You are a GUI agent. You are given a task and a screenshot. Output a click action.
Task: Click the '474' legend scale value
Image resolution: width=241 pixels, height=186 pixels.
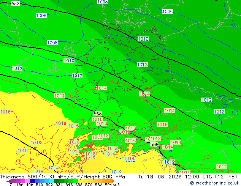(x=11, y=184)
